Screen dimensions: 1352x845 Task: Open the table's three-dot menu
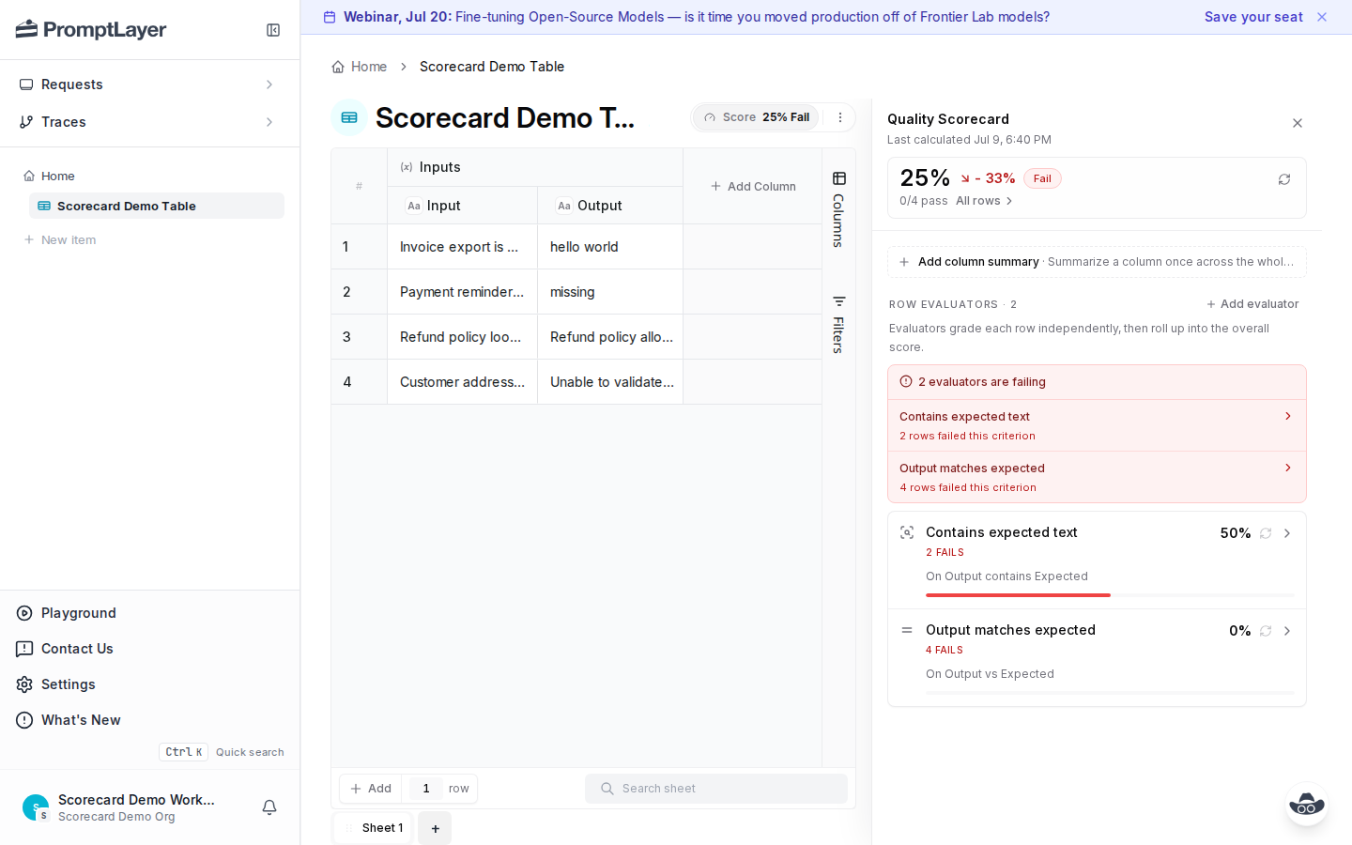tap(840, 117)
